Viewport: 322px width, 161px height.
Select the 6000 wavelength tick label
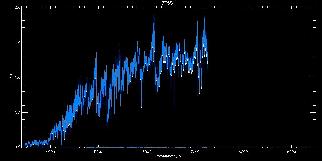tap(147, 152)
